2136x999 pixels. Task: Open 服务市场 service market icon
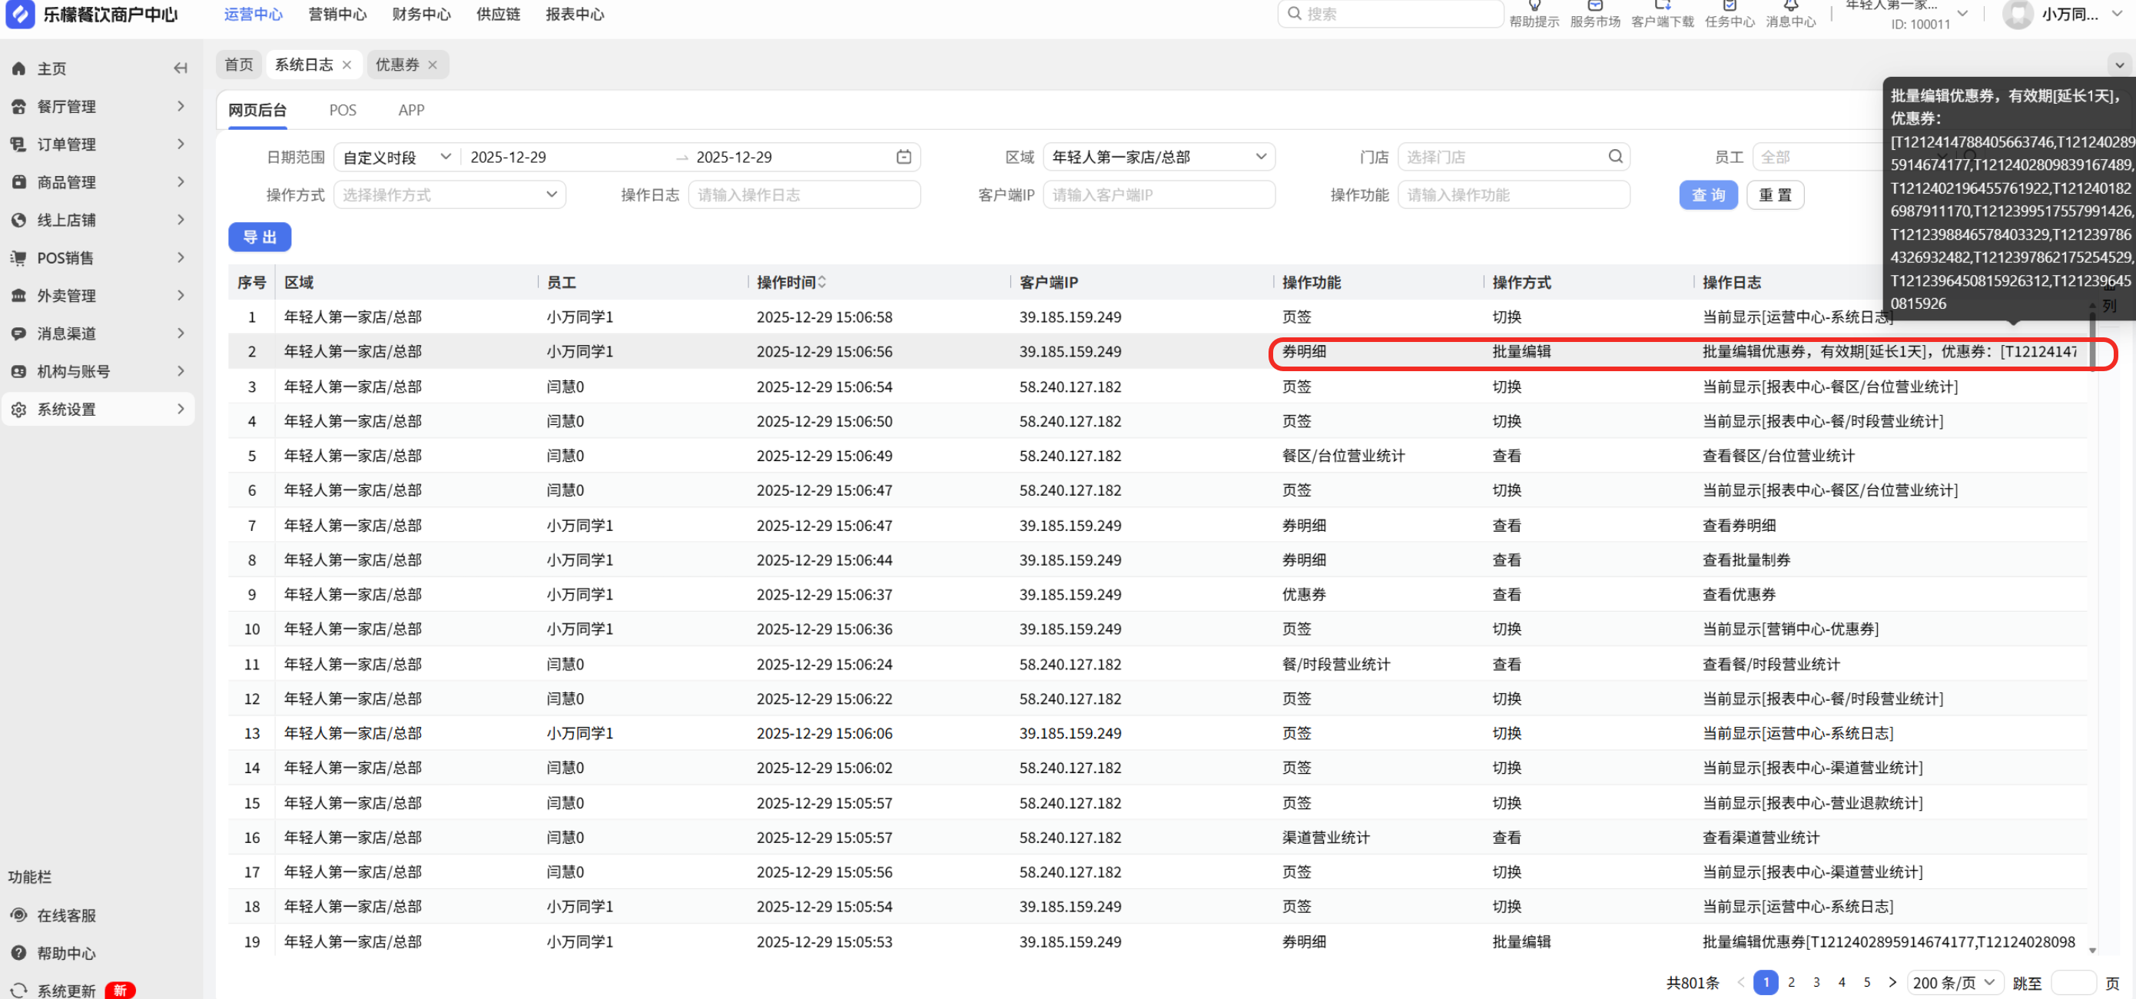click(1594, 7)
